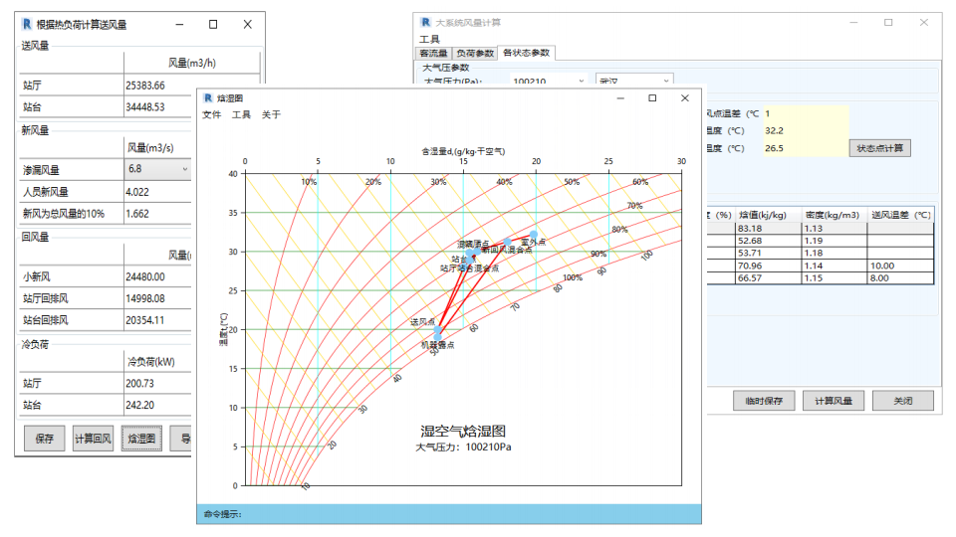This screenshot has height=537, width=956.
Task: Maximize the 大系统风量计算 window
Action: (888, 23)
